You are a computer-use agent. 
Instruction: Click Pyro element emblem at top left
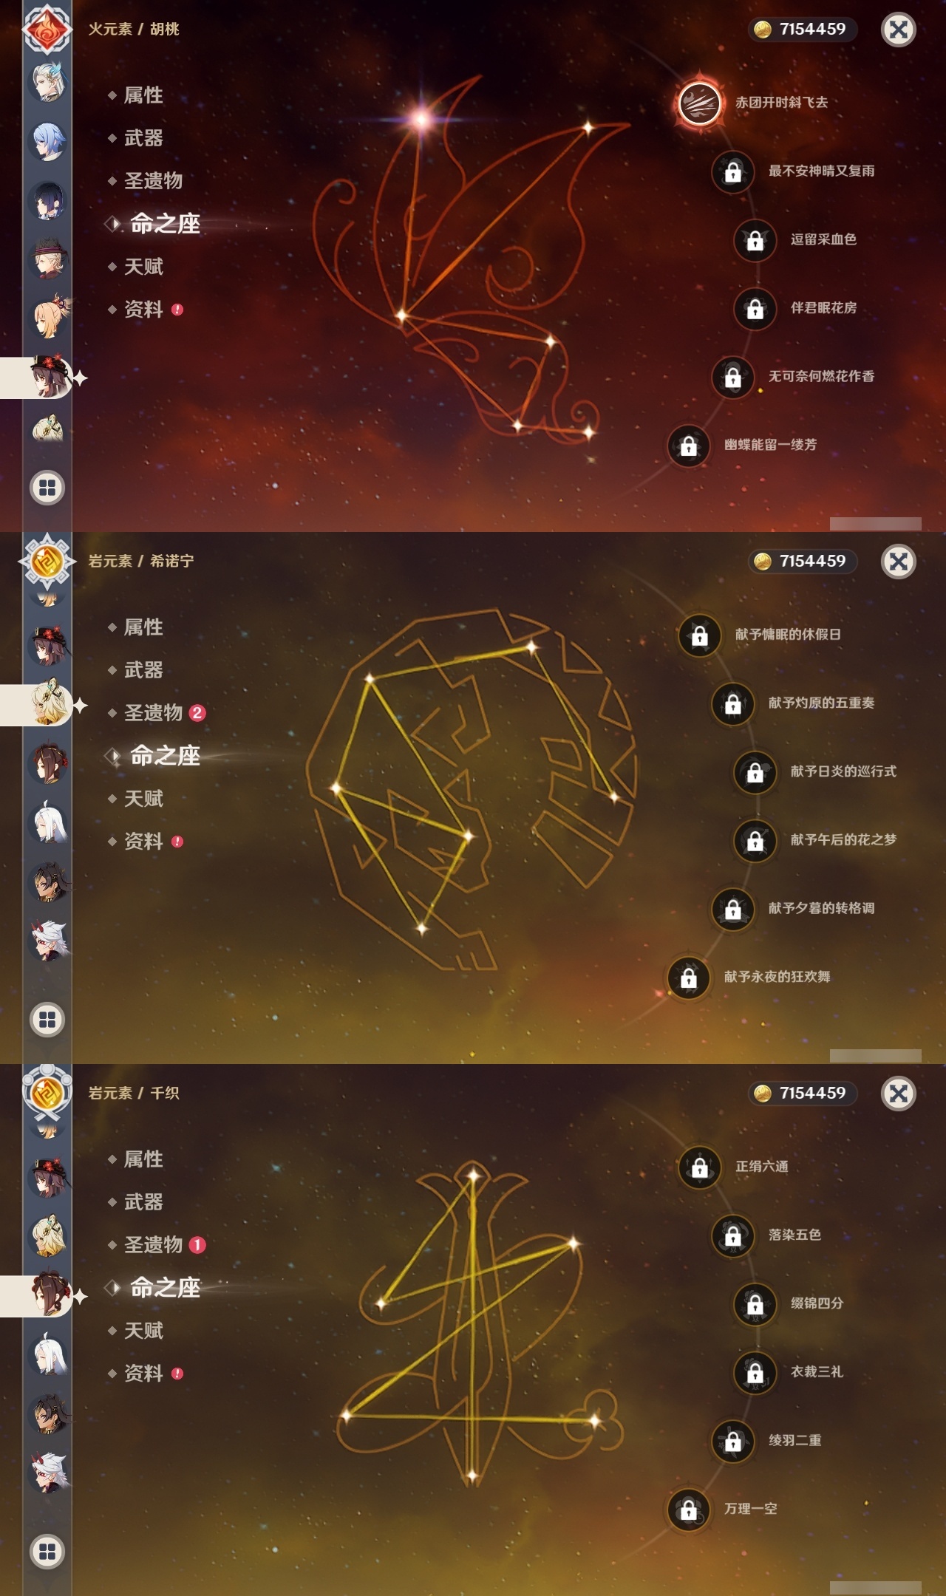(47, 30)
